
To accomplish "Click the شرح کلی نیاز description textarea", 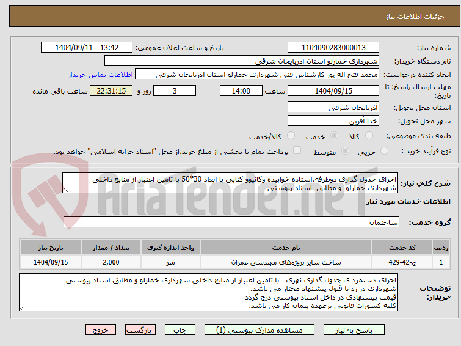I will tap(230, 183).
